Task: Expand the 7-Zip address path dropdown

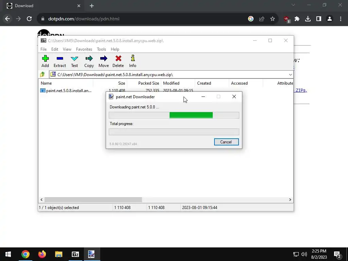Action: point(290,74)
